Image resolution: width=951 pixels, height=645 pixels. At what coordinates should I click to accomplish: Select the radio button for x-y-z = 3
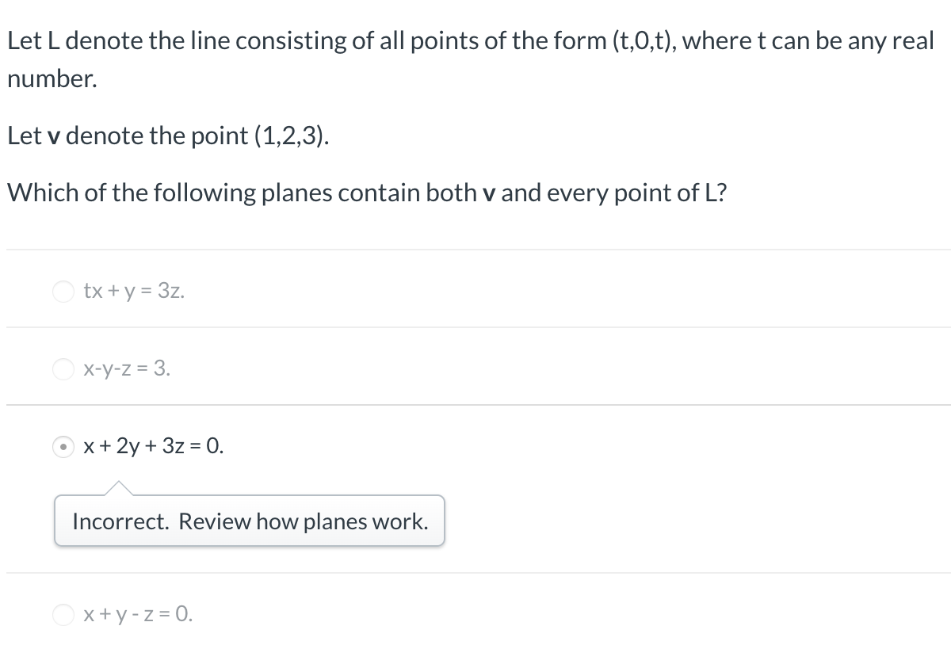click(63, 369)
